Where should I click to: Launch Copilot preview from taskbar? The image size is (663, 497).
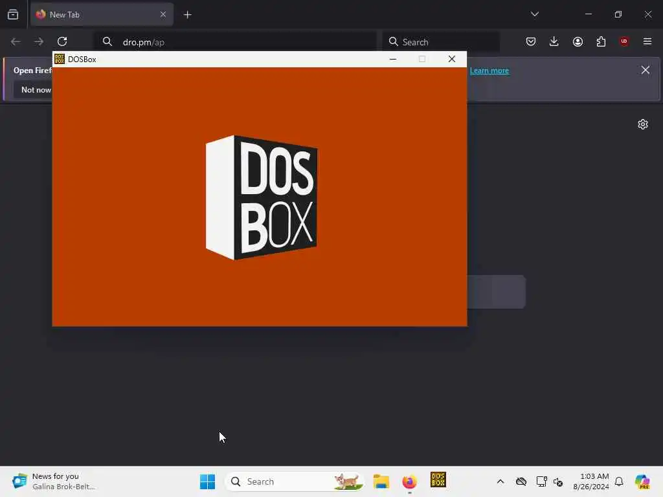point(643,481)
